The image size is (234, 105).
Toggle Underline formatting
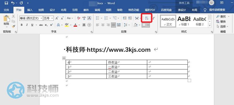coord(32,25)
